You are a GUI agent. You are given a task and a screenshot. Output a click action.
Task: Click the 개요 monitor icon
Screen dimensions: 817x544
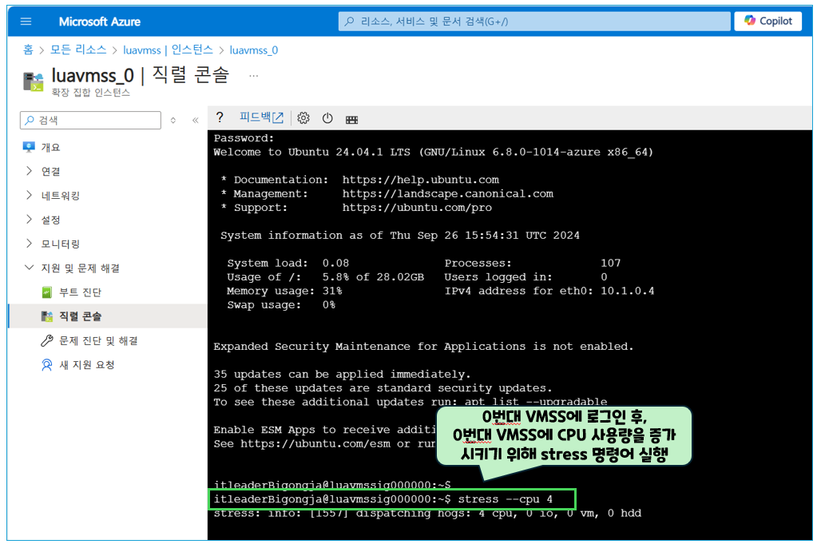click(29, 147)
